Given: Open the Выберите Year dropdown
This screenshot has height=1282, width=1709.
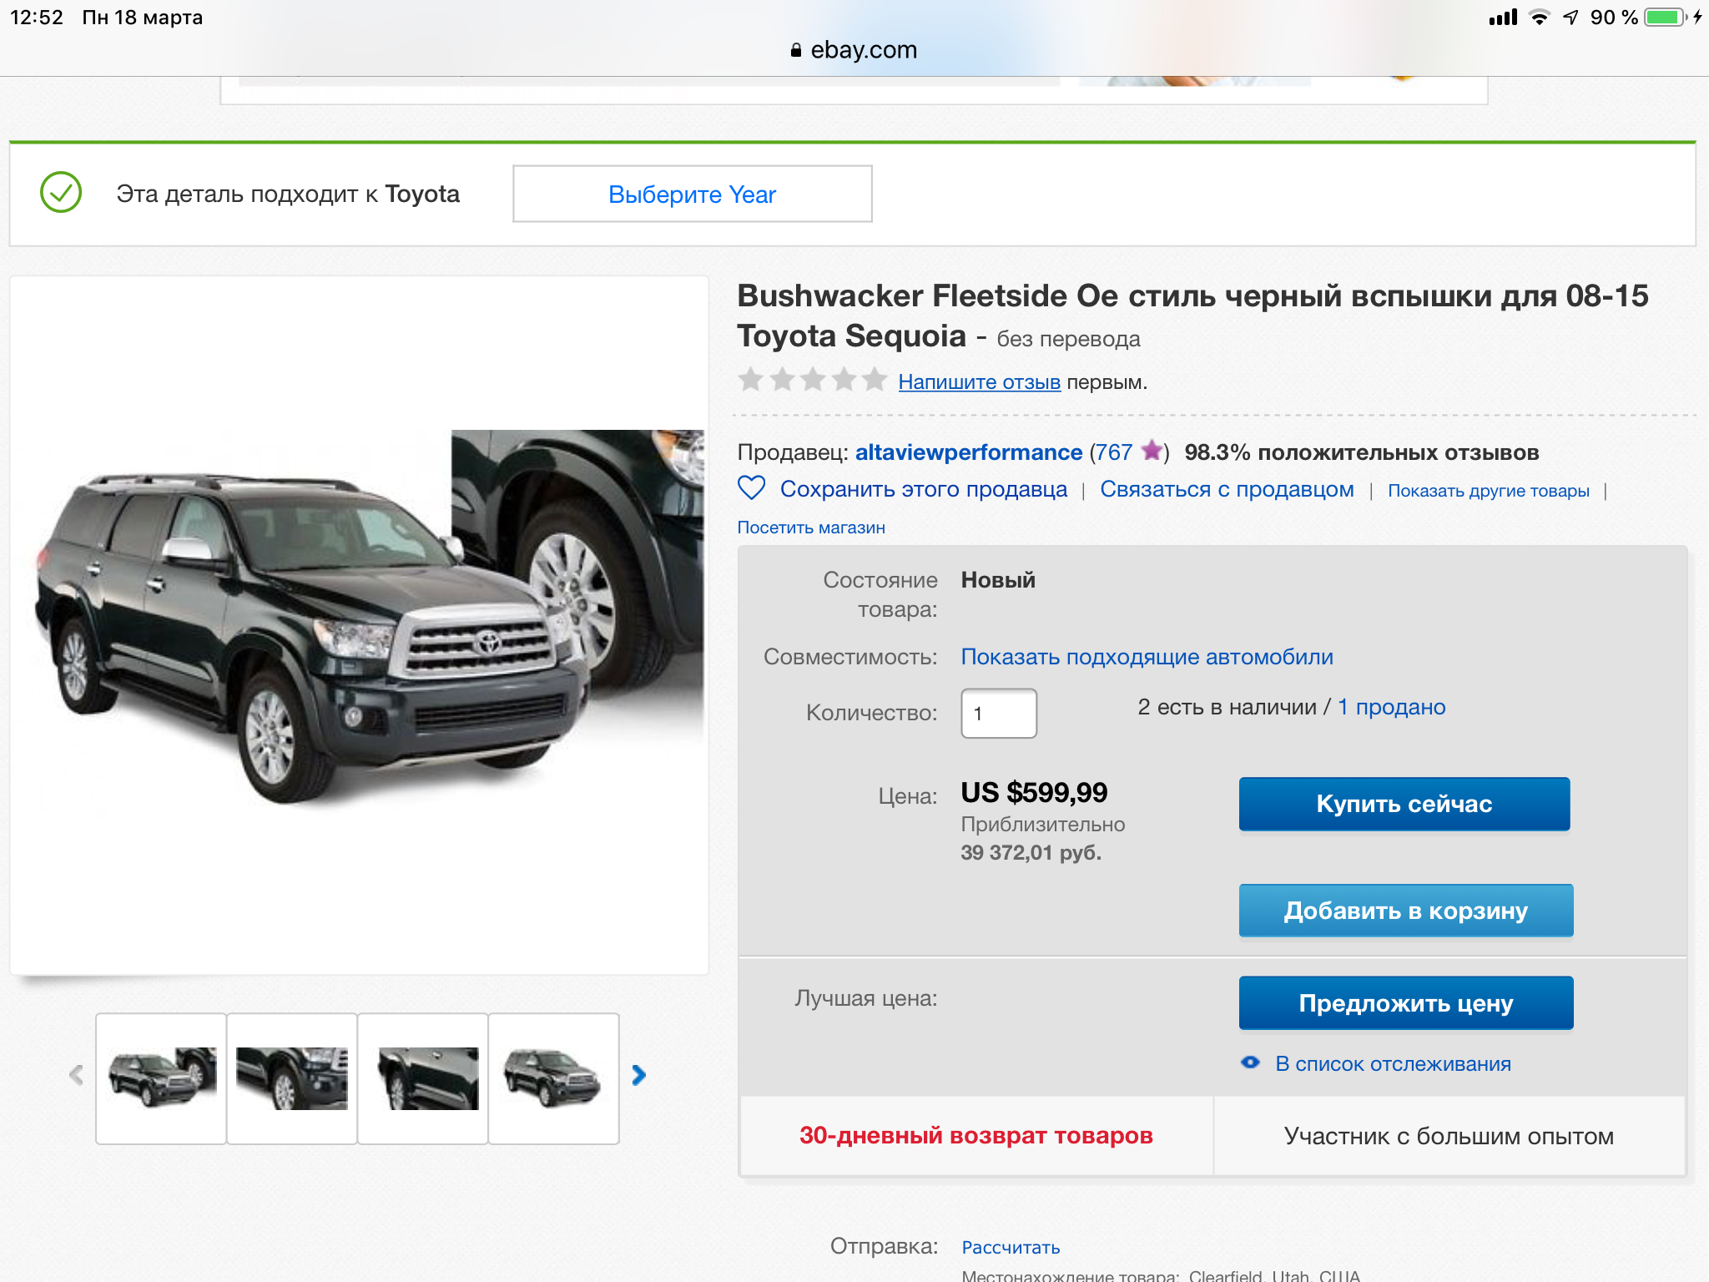Looking at the screenshot, I should [693, 194].
